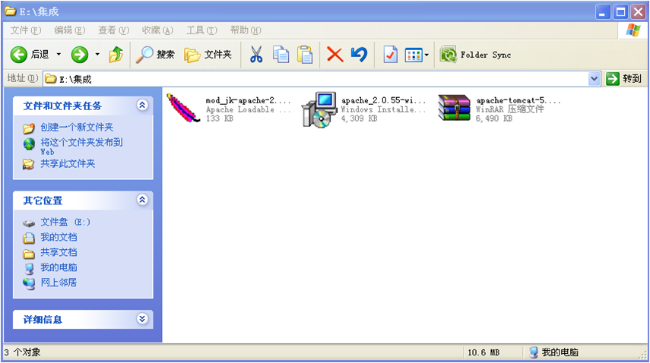Click the mod_jk-apache-2... file name
This screenshot has height=363, width=650.
pos(248,100)
